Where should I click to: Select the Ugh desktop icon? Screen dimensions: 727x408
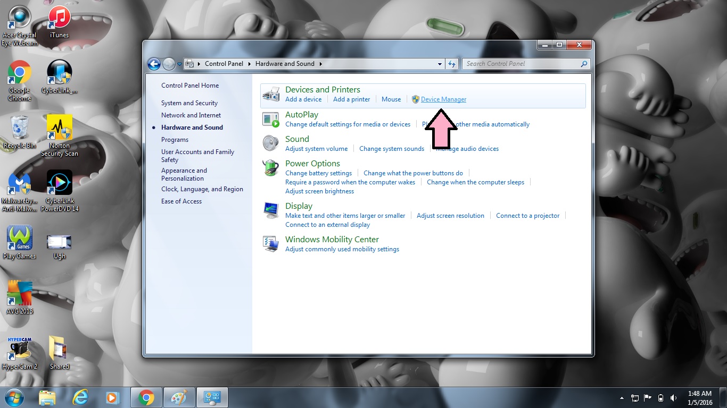click(59, 247)
